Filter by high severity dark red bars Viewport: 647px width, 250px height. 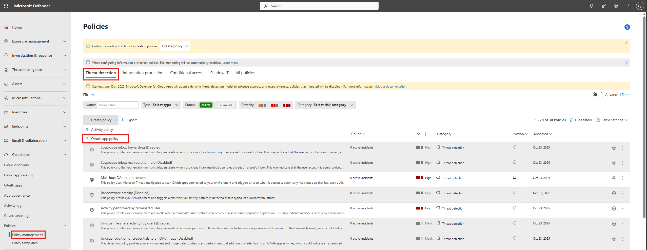(287, 105)
